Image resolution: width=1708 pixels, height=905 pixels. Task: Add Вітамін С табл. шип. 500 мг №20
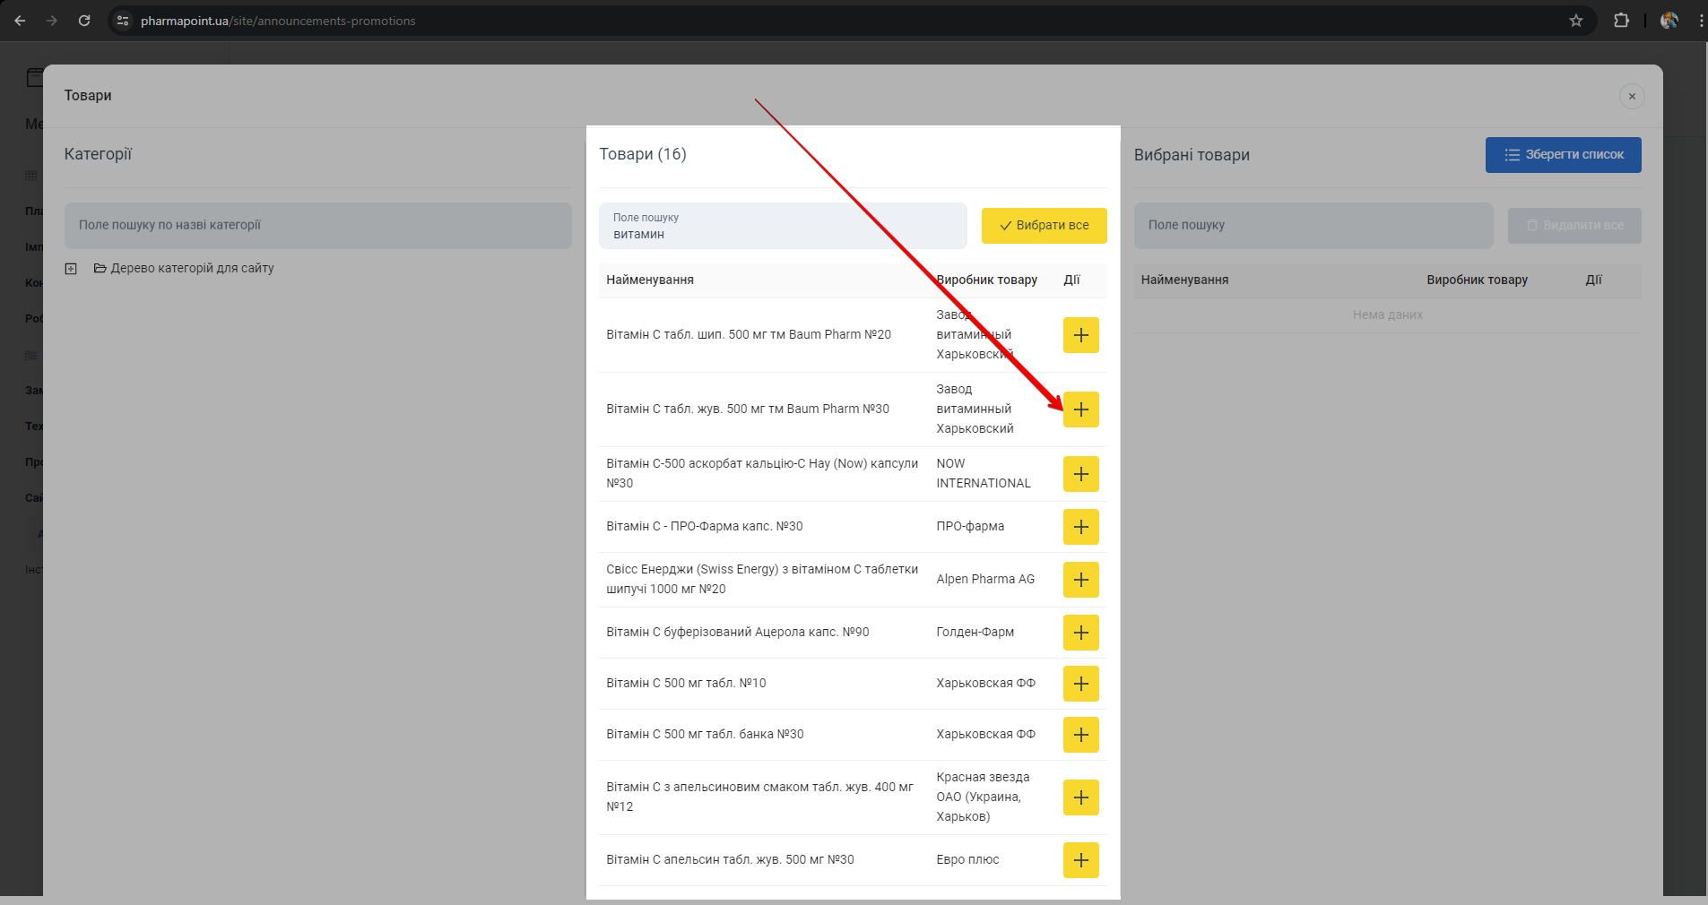[1080, 335]
